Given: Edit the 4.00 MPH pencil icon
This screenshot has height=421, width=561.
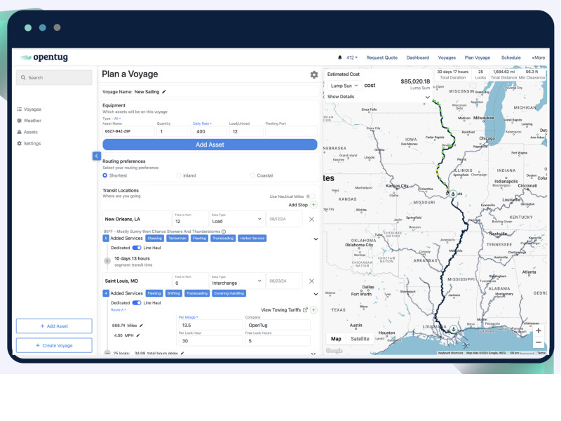Looking at the screenshot, I should 137,335.
